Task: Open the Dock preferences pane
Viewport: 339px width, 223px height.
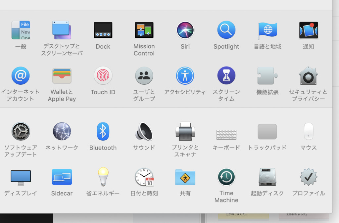Action: point(103,30)
